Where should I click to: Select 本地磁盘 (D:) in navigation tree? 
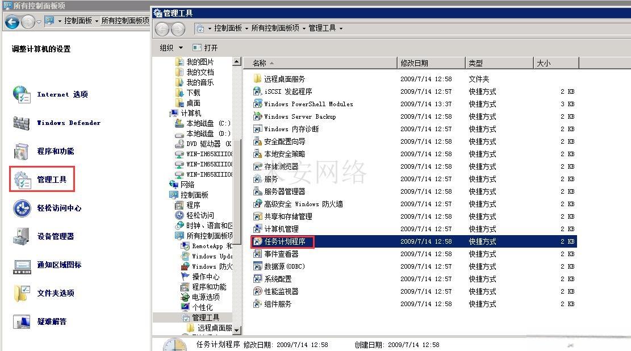pos(208,133)
